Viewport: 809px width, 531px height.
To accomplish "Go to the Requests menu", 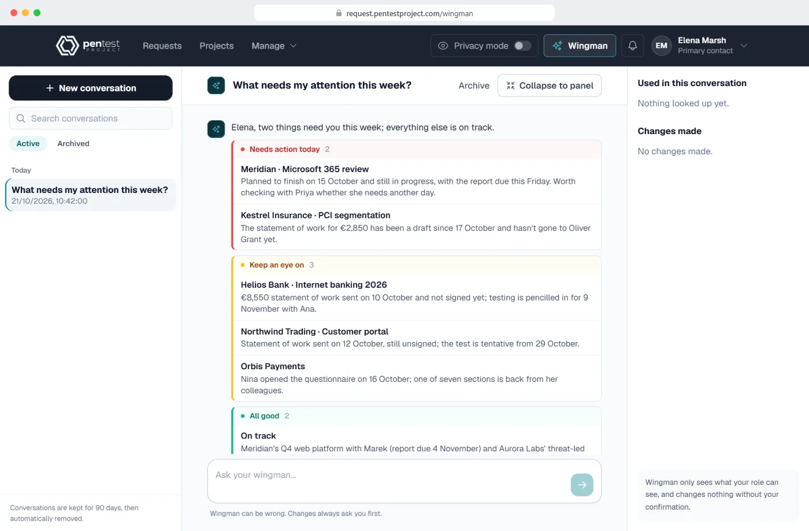I will pos(162,46).
